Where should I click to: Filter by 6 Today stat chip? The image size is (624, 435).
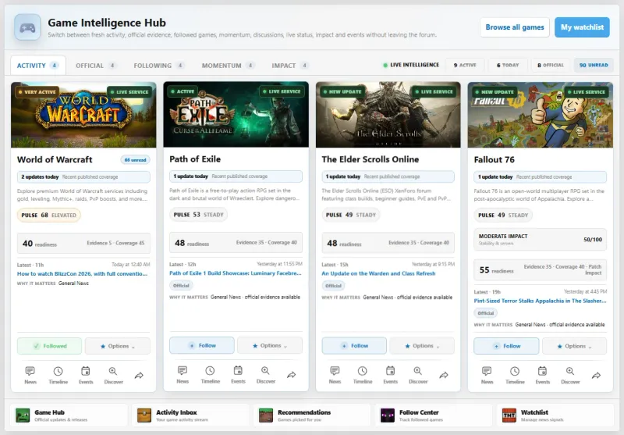point(508,65)
